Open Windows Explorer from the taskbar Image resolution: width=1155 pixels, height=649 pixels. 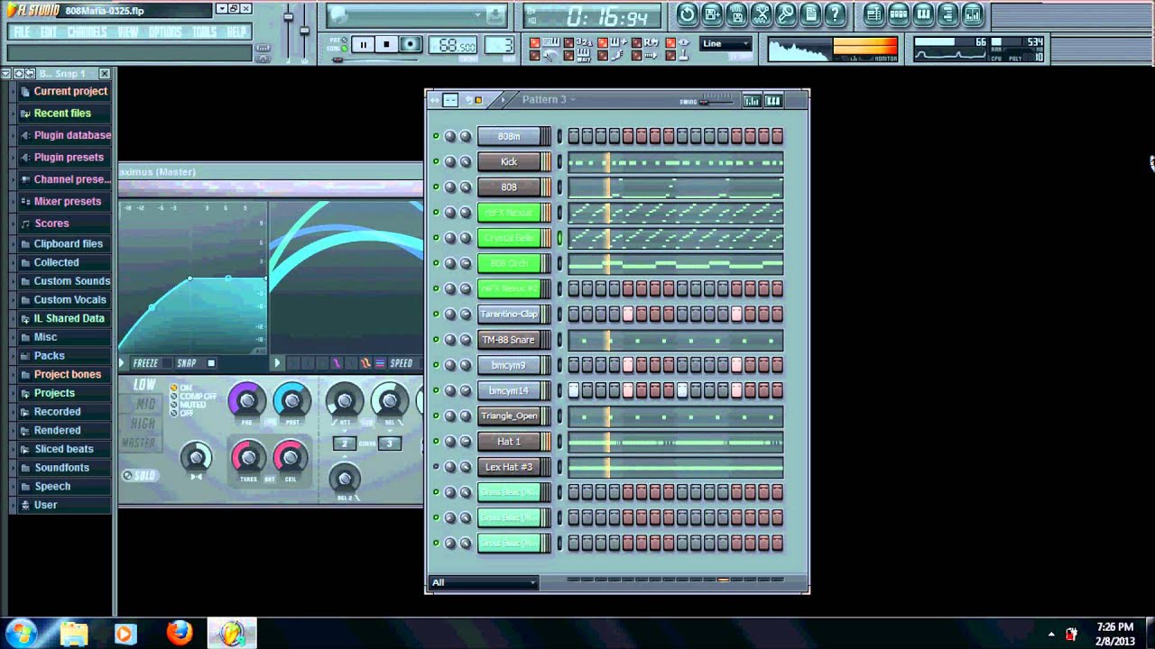click(x=74, y=634)
